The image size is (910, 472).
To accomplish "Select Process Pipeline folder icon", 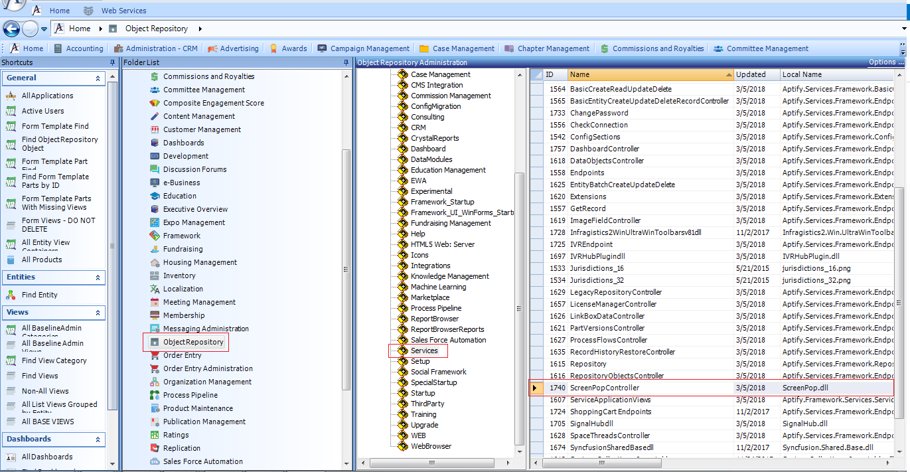I will pyautogui.click(x=155, y=395).
